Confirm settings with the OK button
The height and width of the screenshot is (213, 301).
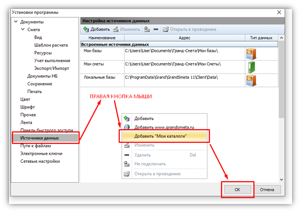click(x=237, y=190)
